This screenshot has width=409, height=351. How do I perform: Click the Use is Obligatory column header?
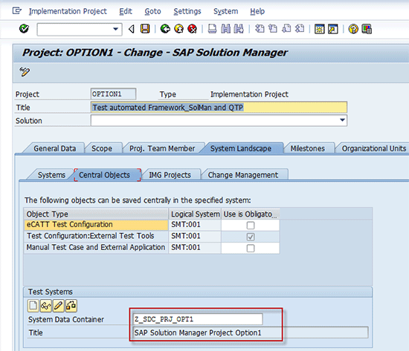click(251, 214)
